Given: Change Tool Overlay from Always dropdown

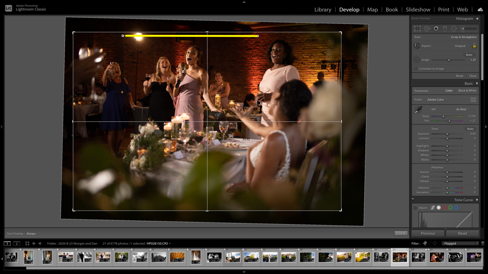Looking at the screenshot, I should click(x=32, y=234).
